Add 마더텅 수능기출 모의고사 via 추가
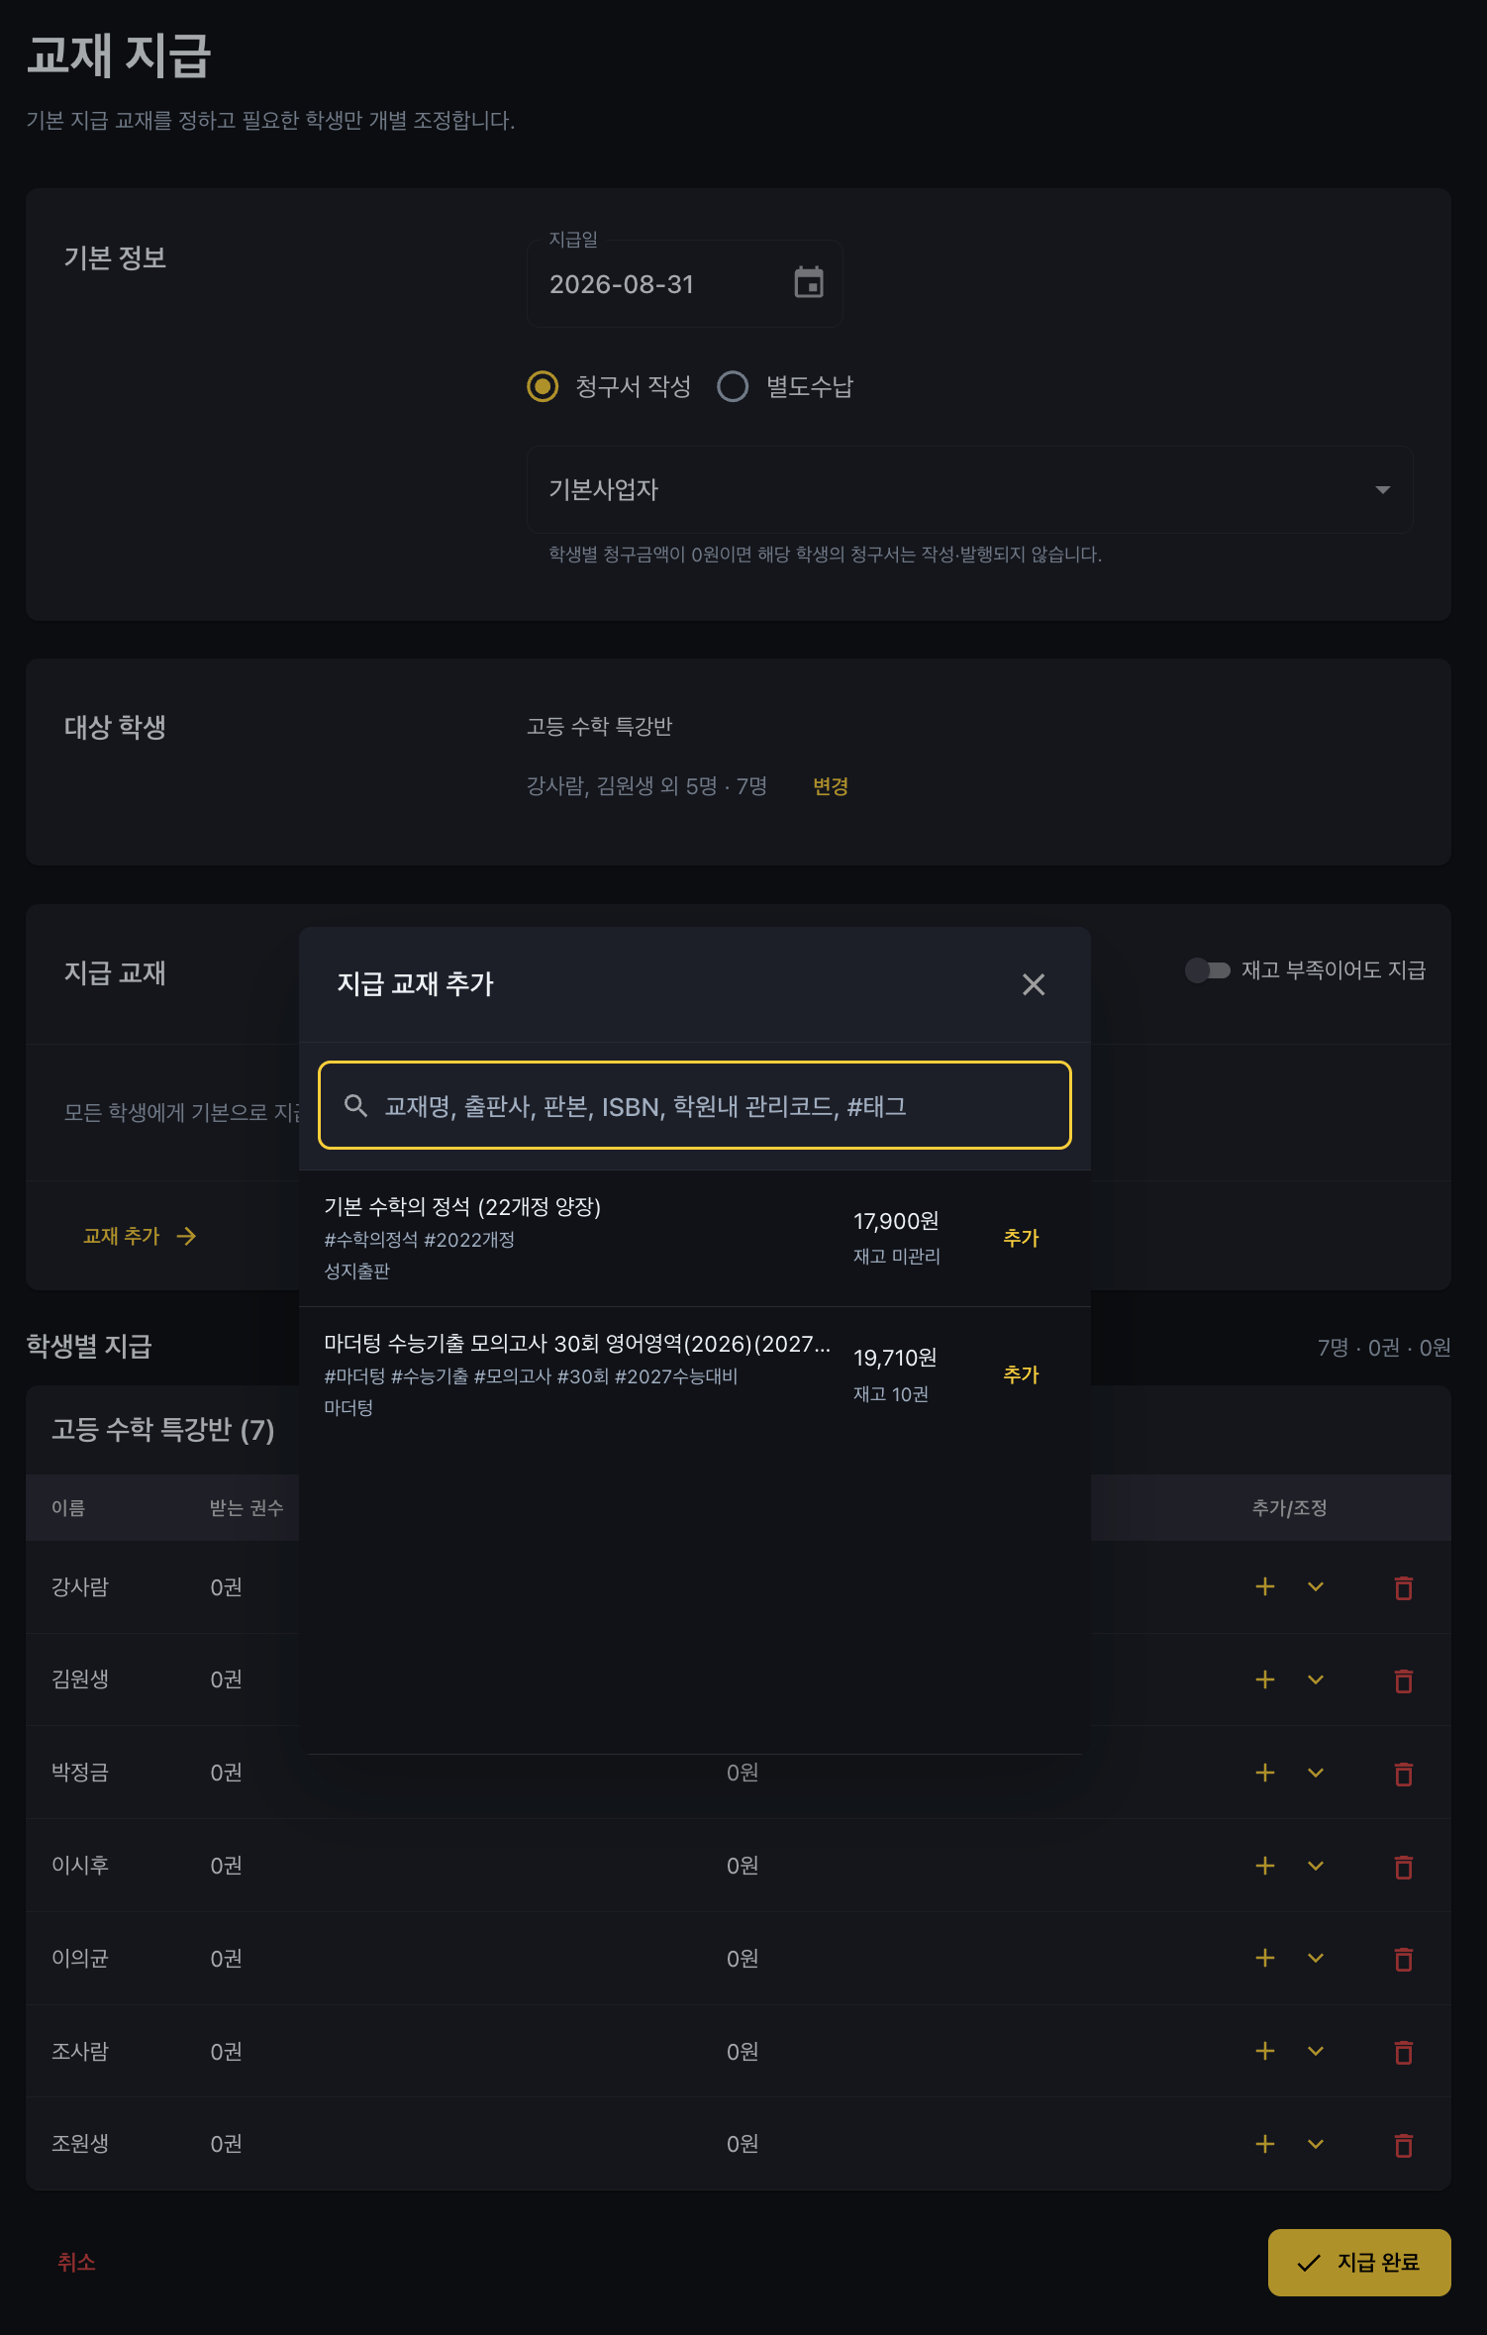The width and height of the screenshot is (1487, 2335). pyautogui.click(x=1021, y=1374)
